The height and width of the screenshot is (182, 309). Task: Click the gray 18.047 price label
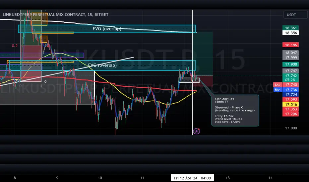click(291, 53)
